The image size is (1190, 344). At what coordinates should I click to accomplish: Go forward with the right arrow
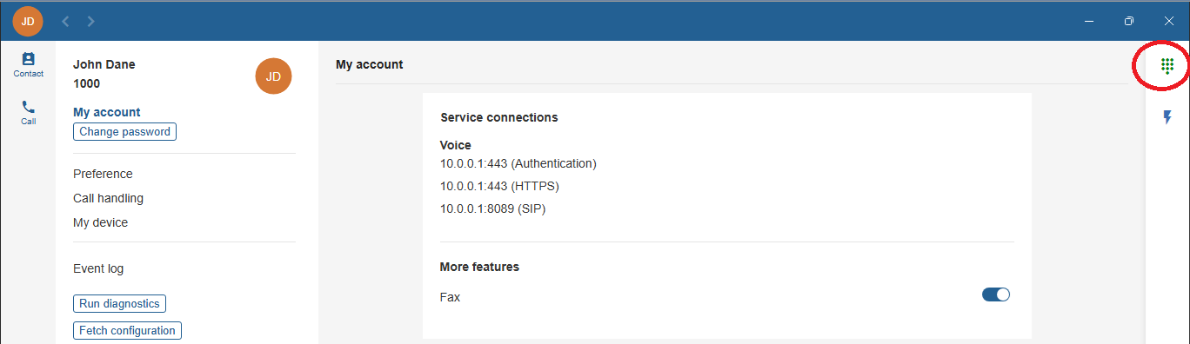[91, 21]
